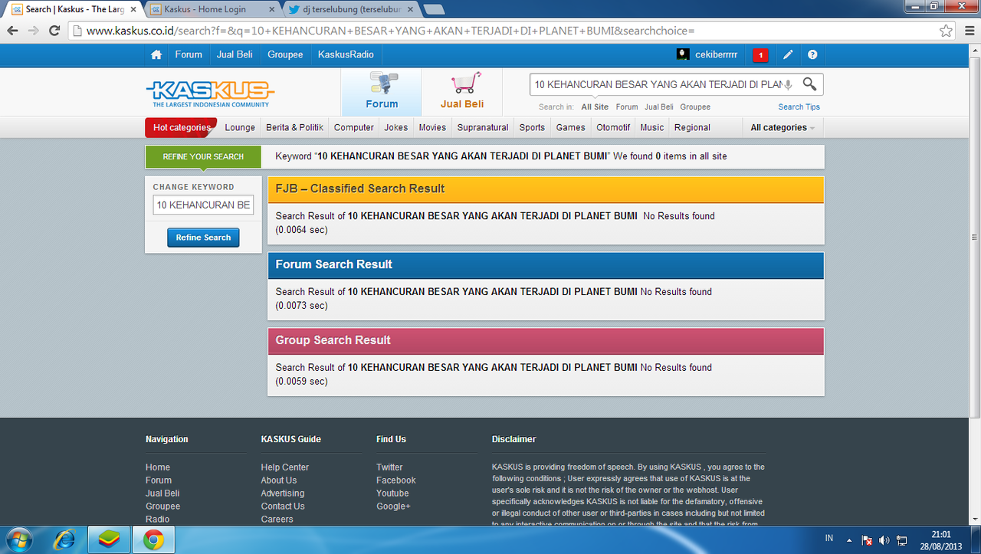Click the network tray icon

(902, 539)
